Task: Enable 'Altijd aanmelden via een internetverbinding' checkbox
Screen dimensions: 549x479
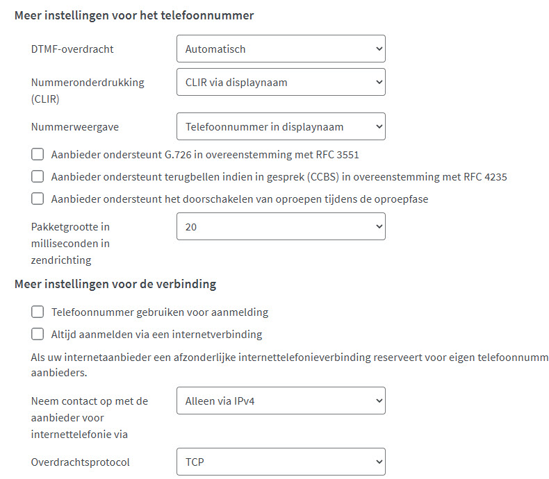Action: pos(38,334)
